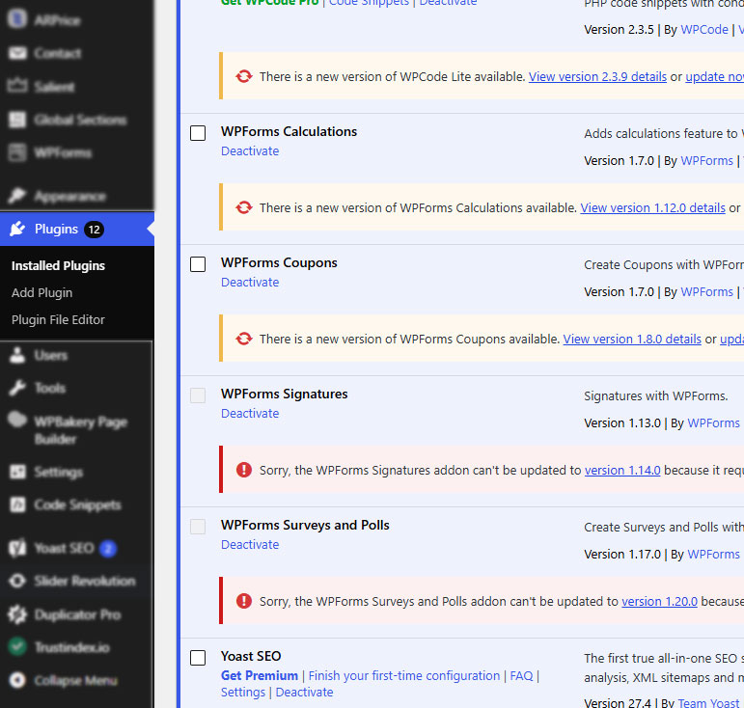
Task: Check the WPForms Coupons checkbox
Action: point(198,264)
